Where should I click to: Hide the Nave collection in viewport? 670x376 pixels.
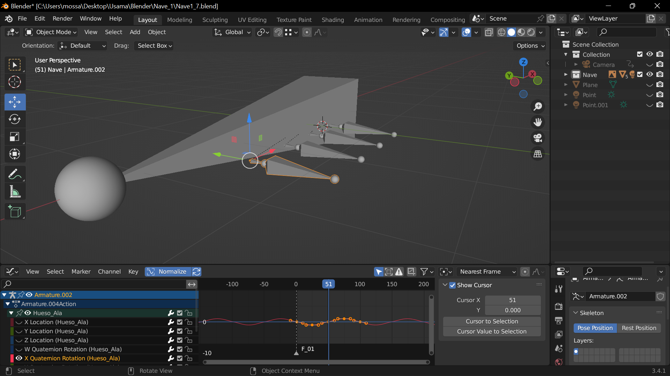pos(649,75)
